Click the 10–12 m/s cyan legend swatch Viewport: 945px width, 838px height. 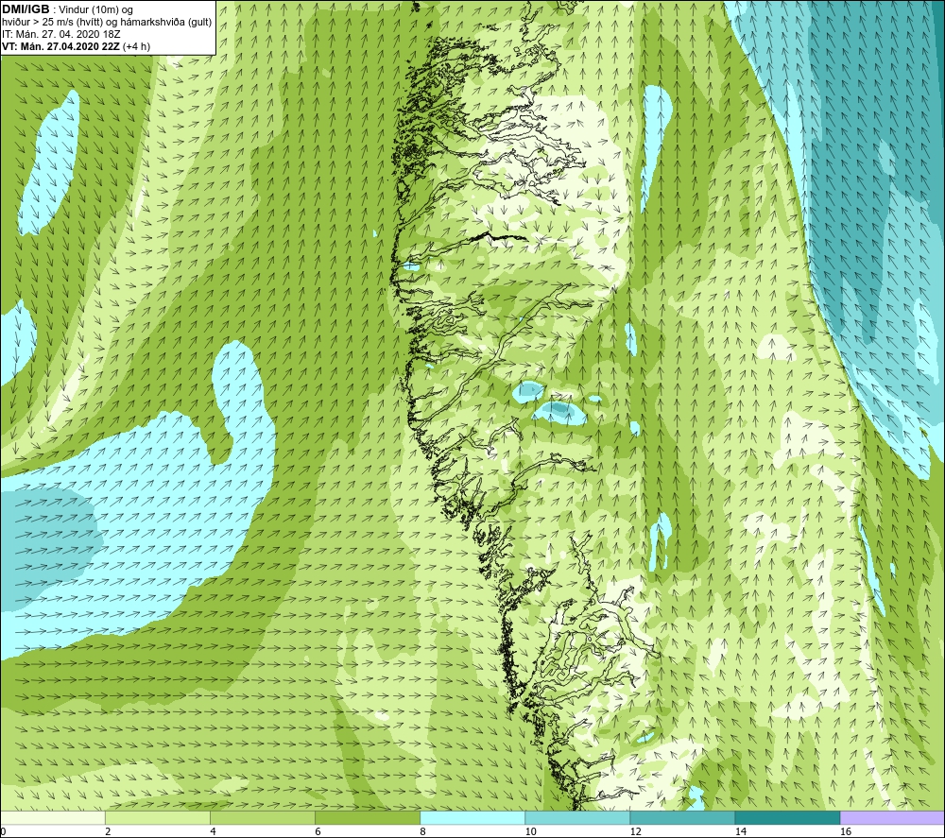[x=577, y=817]
